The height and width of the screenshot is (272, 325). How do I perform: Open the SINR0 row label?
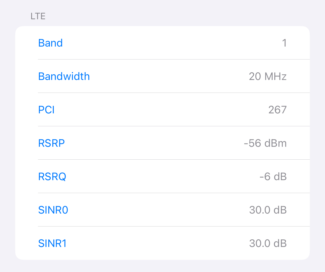53,210
